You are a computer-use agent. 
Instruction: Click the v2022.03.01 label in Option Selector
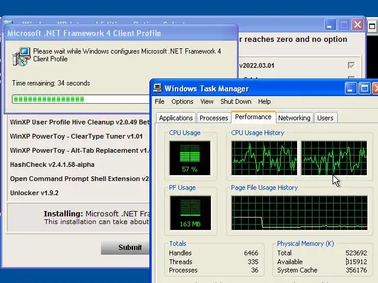point(257,65)
